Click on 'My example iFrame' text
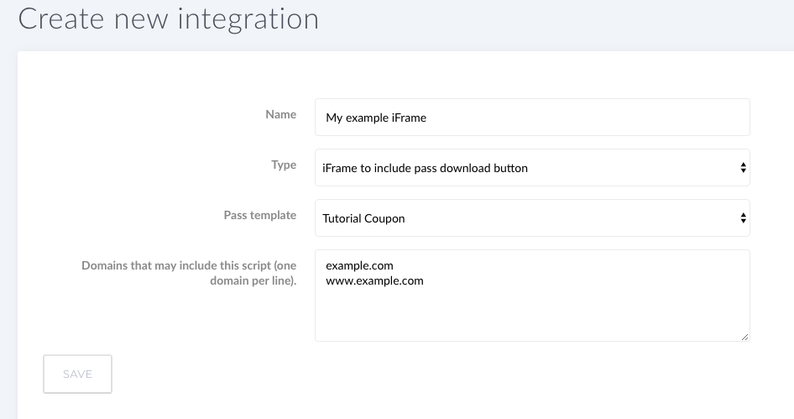The image size is (794, 419). [376, 118]
